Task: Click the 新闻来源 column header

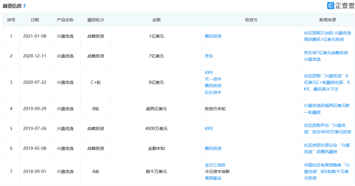Action: (327, 20)
